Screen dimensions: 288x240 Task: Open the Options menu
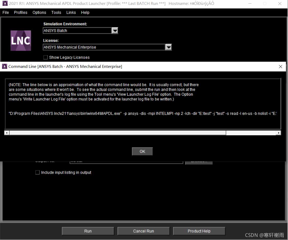(x=39, y=12)
